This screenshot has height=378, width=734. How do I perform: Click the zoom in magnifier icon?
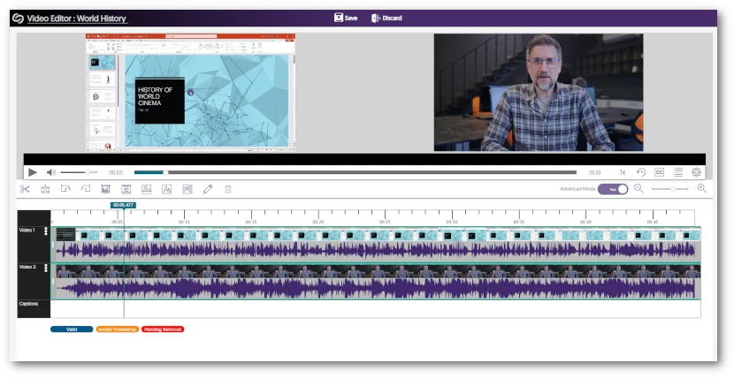tap(701, 188)
